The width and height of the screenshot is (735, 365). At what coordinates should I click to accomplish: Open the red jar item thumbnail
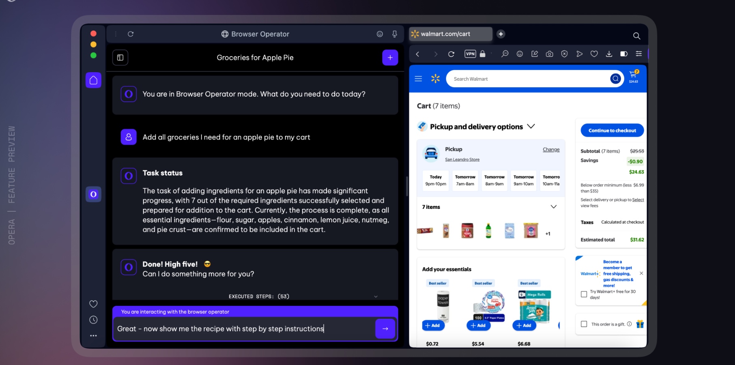click(x=467, y=230)
